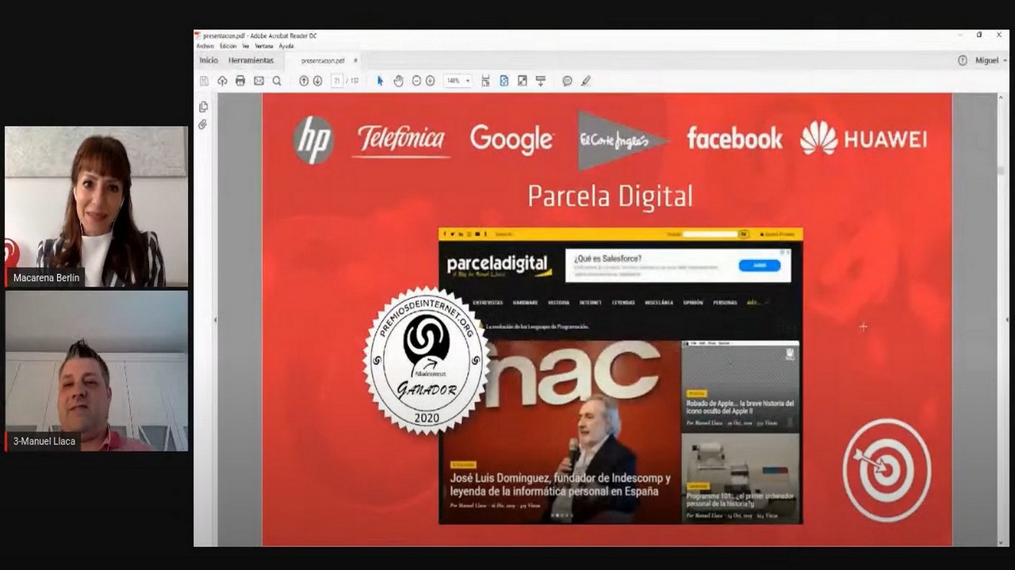Switch to the Inicio tab
This screenshot has width=1015, height=570.
coord(209,60)
